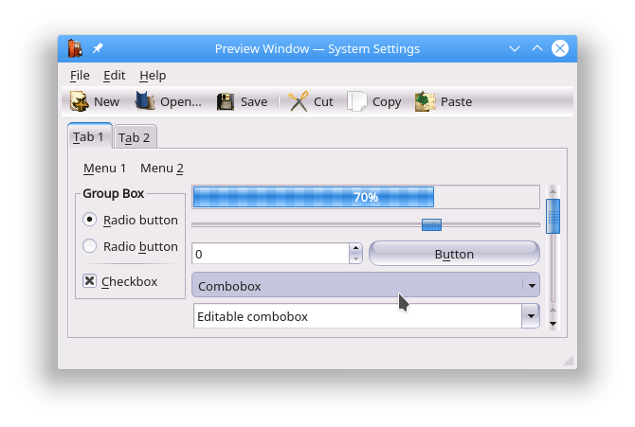Click the Cut scissors icon
635x427 pixels.
click(x=298, y=101)
